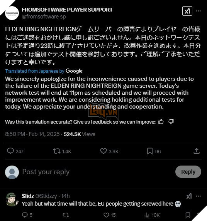Click the Grok icon on main post
The width and height of the screenshot is (207, 221).
pos(187,11)
